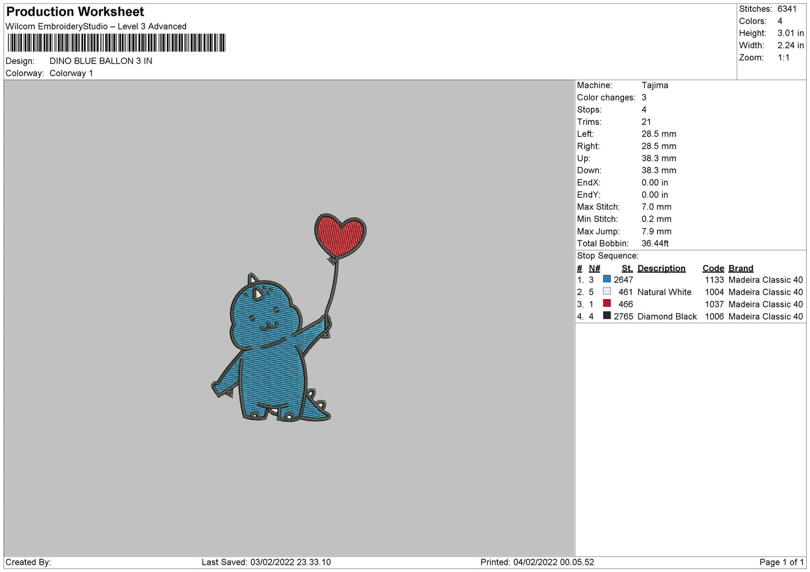The height and width of the screenshot is (572, 810).
Task: Click the blue thread color swatch
Action: pyautogui.click(x=607, y=279)
